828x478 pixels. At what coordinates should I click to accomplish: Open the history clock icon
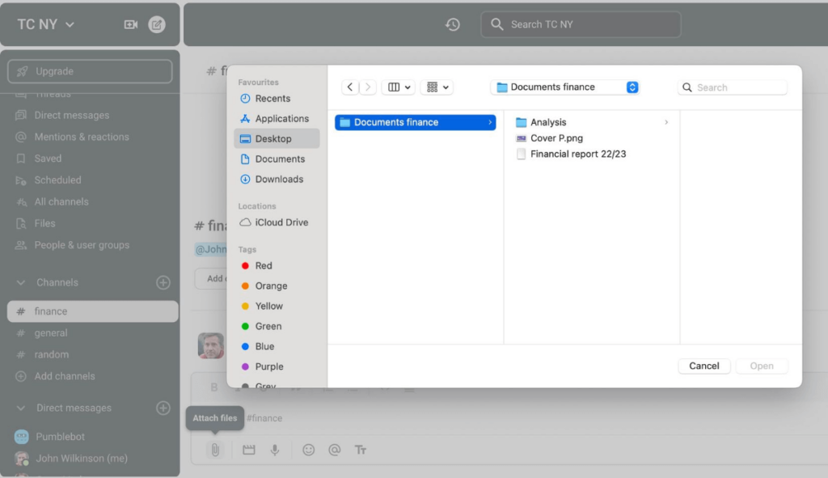pos(453,24)
